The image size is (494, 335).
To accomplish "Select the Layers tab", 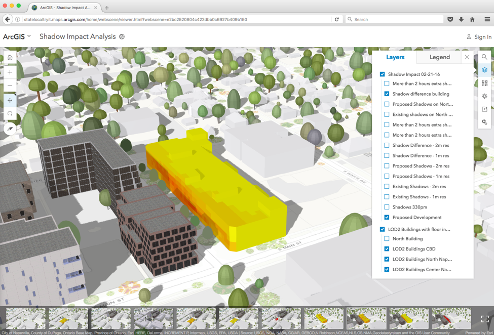I will click(395, 57).
